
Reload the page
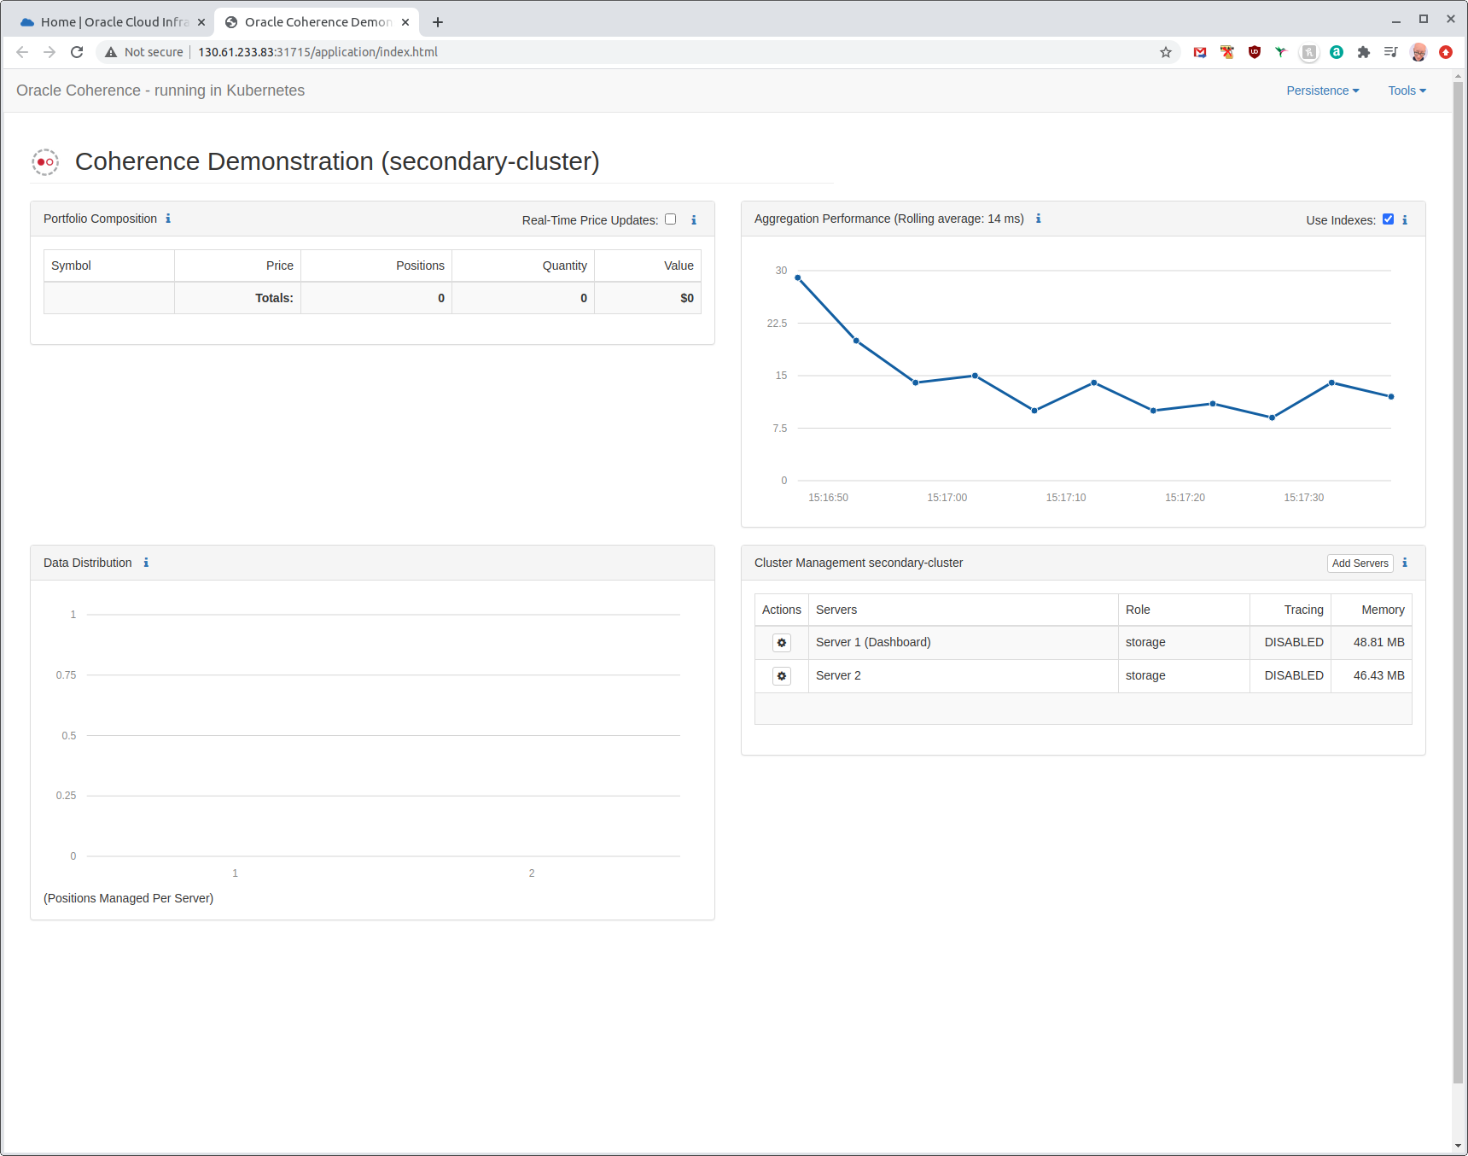[77, 52]
